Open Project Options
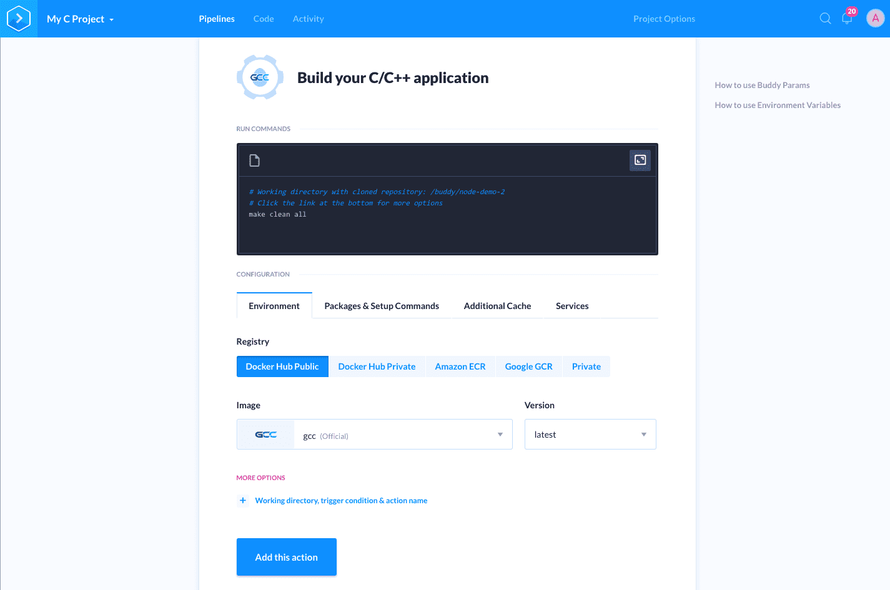Screen dimensions: 890x590 pos(664,19)
